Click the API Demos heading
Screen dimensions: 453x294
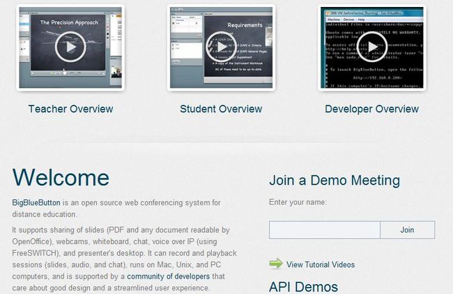[x=303, y=287]
